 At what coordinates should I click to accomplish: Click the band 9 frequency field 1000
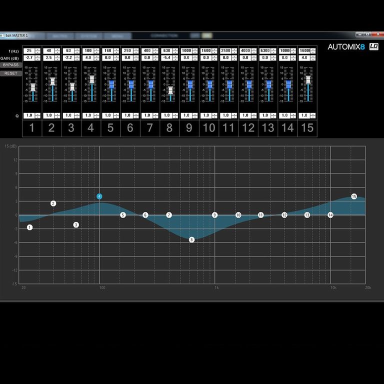coord(186,51)
